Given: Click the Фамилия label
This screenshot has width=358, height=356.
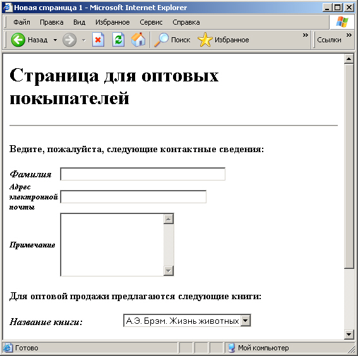Looking at the screenshot, I should click(x=30, y=174).
